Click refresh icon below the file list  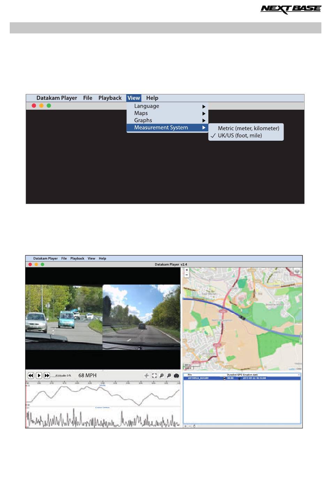[x=194, y=426]
